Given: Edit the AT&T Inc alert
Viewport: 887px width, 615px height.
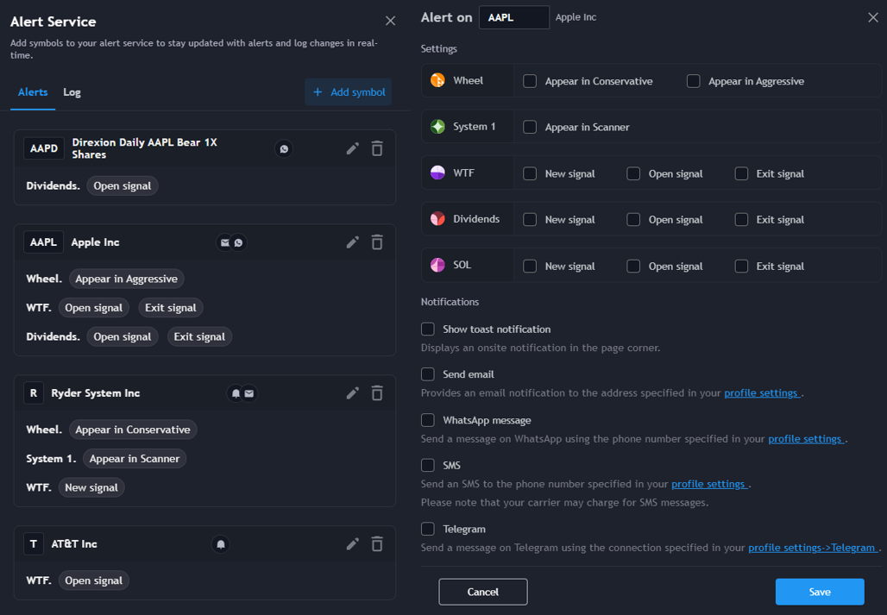Looking at the screenshot, I should pos(352,543).
